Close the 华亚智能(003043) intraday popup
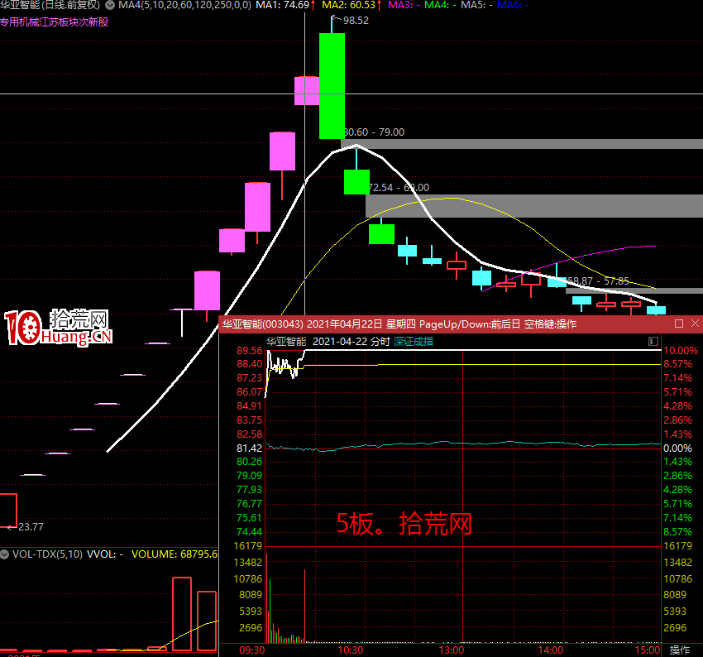Viewport: 703px width, 657px height. pos(695,324)
